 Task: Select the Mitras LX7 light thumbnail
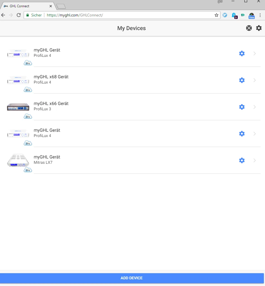pos(18,160)
